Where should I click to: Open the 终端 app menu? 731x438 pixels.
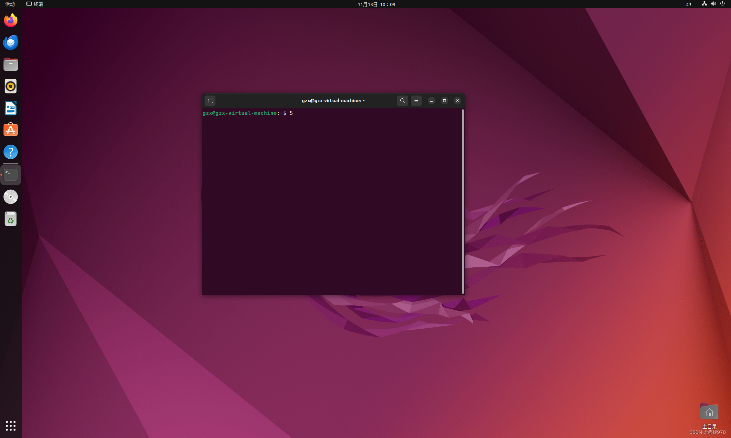tap(35, 4)
